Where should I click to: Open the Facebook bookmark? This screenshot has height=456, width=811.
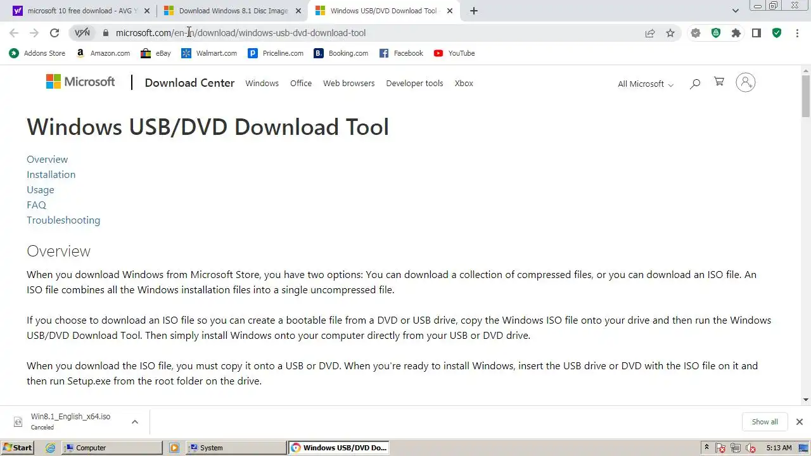[x=401, y=53]
